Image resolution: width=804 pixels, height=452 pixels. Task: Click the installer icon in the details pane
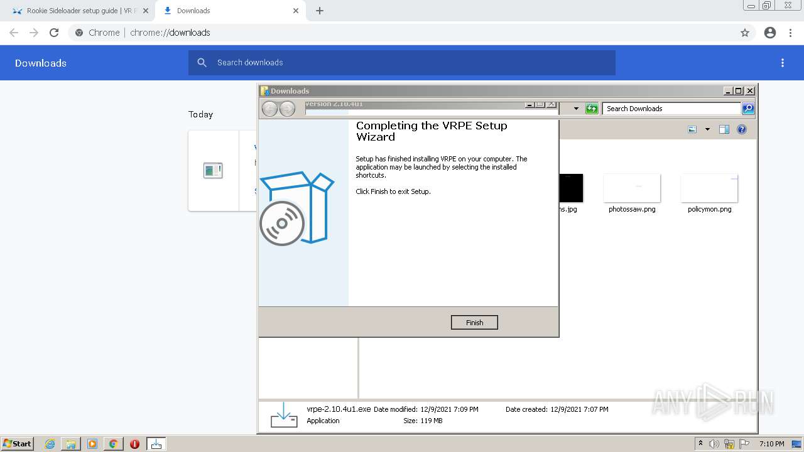point(284,415)
